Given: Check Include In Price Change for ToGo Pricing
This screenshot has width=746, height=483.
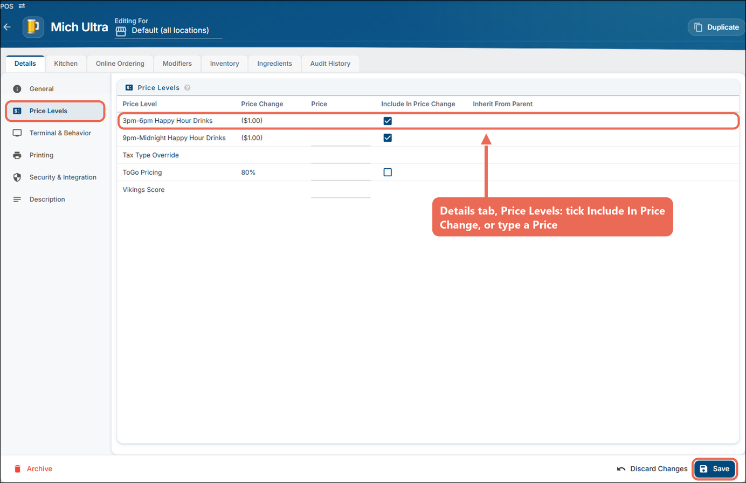Looking at the screenshot, I should coord(388,172).
